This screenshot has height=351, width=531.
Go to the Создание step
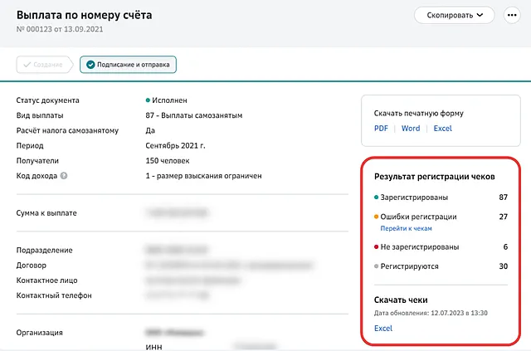pos(43,65)
